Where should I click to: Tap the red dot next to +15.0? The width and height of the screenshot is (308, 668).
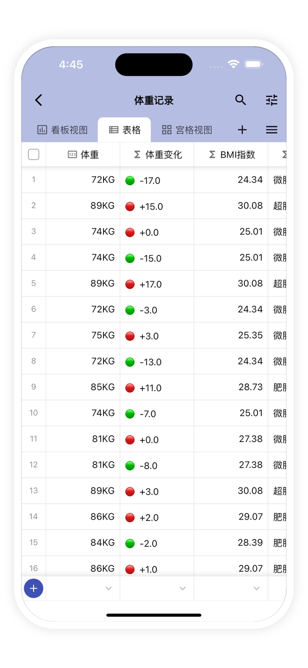[x=130, y=207]
